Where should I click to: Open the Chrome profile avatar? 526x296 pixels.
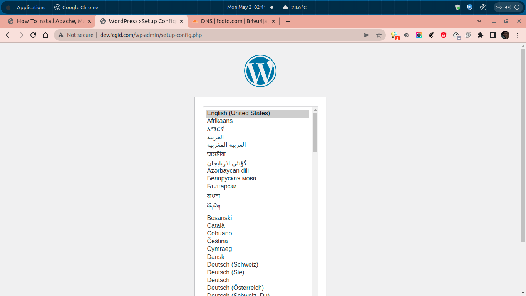pyautogui.click(x=505, y=35)
